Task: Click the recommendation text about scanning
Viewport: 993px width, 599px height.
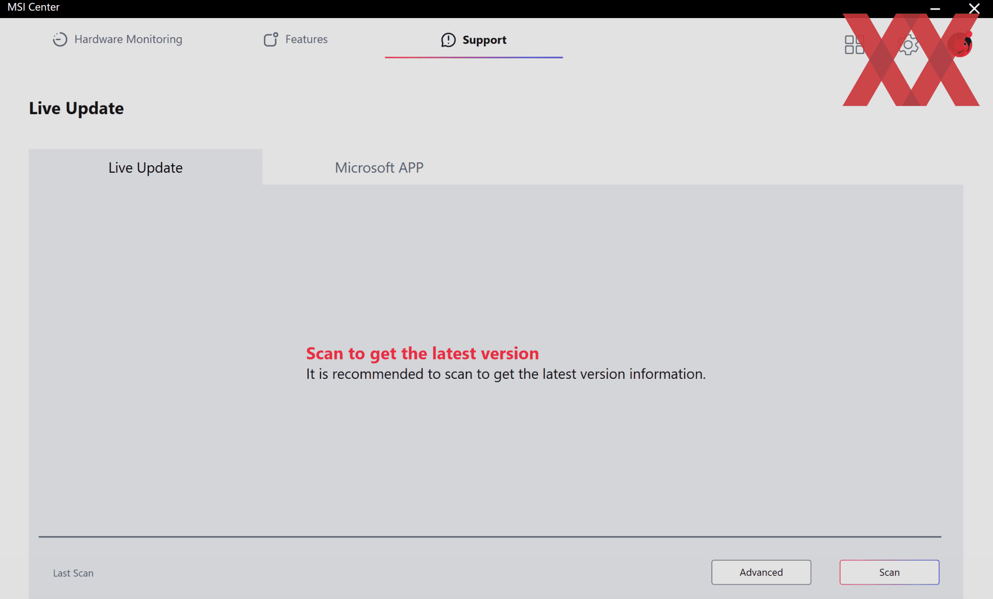Action: click(x=506, y=374)
